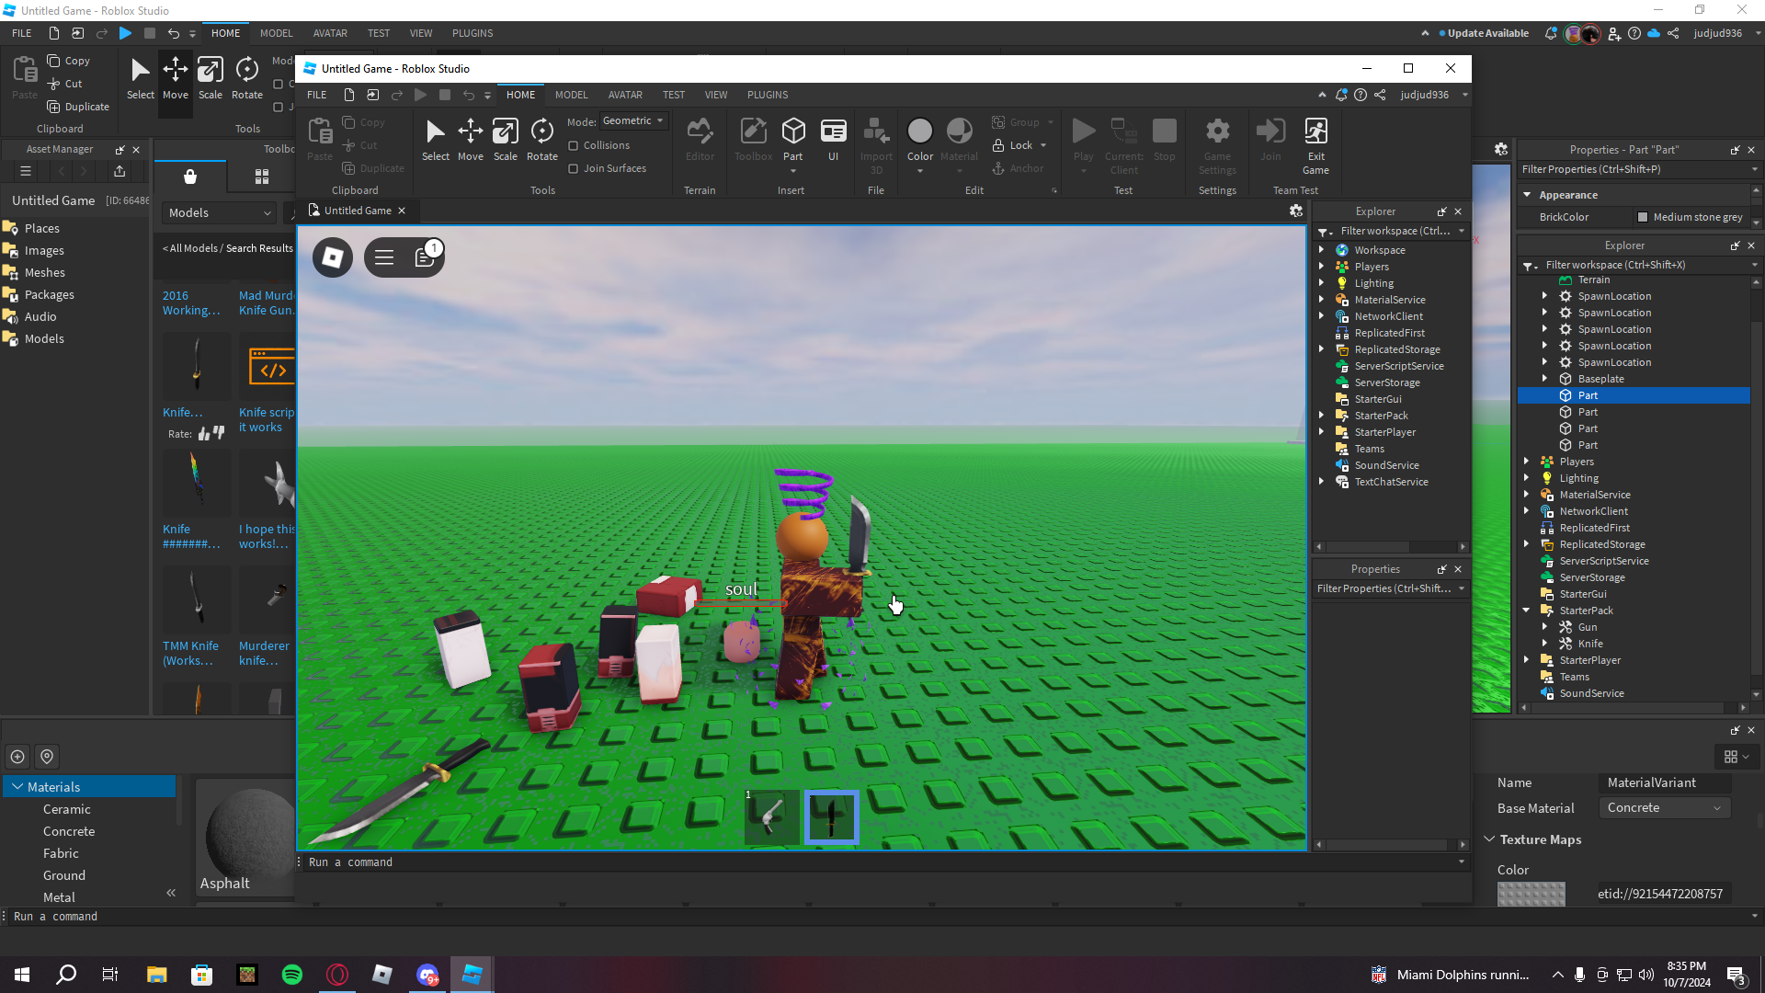This screenshot has width=1765, height=993.
Task: Click the Scale tool in inner ribbon
Action: 505,140
